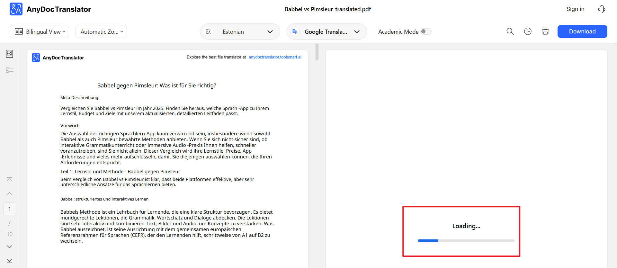This screenshot has width=617, height=268.
Task: Go to previous page up chevron
Action: tap(10, 193)
